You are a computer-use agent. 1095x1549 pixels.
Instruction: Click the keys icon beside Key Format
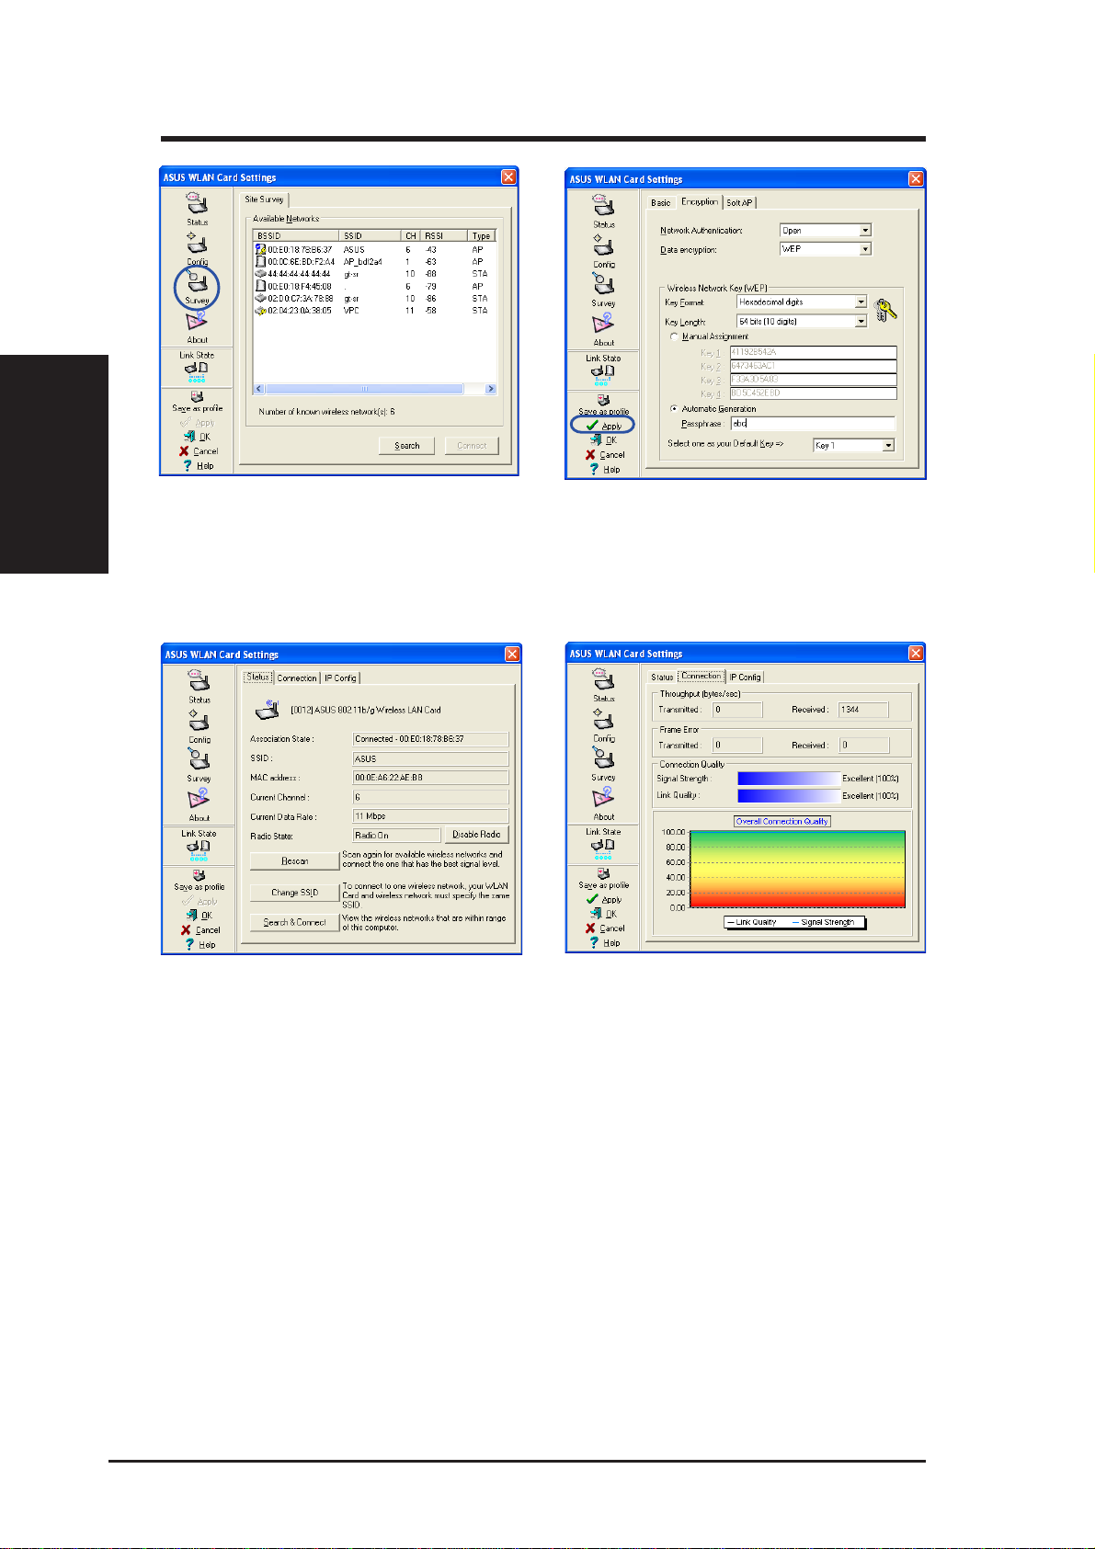(x=886, y=311)
